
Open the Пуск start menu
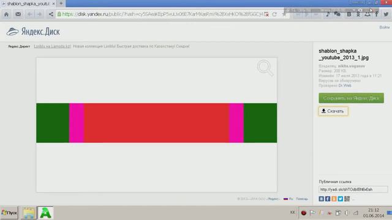(x=9, y=213)
